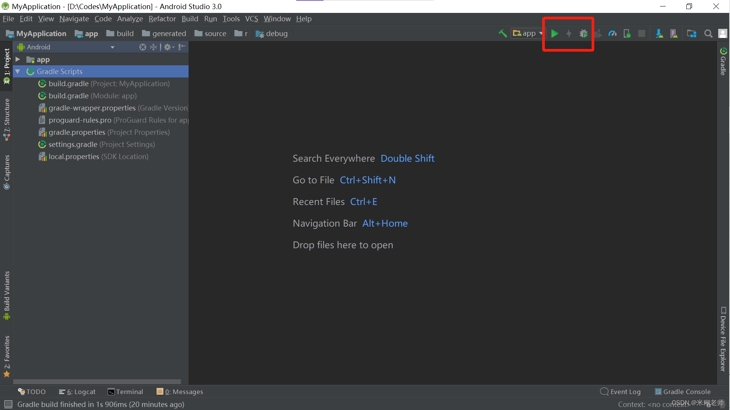Click the Make Project hammer icon

[503, 34]
